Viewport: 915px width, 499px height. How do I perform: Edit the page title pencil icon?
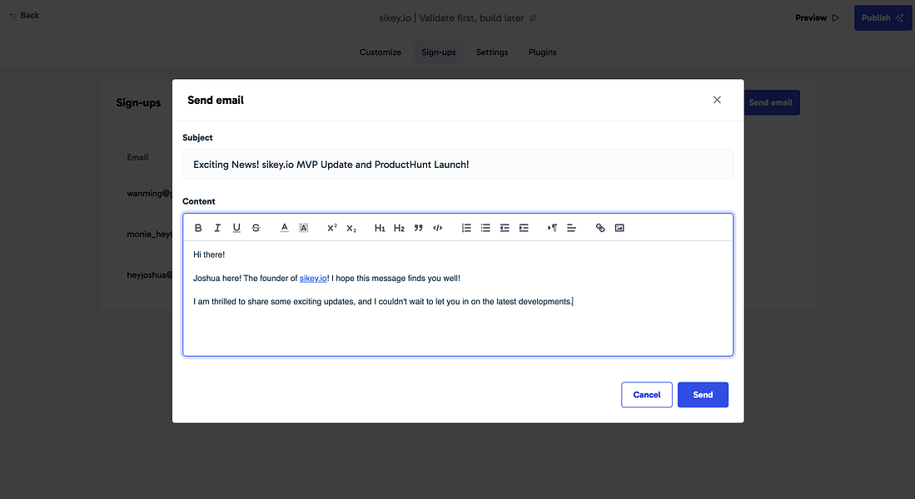coord(533,18)
